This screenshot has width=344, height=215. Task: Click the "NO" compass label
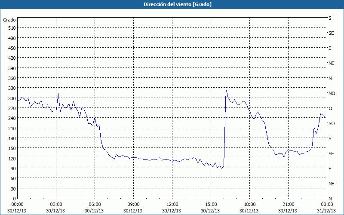pos(332,93)
